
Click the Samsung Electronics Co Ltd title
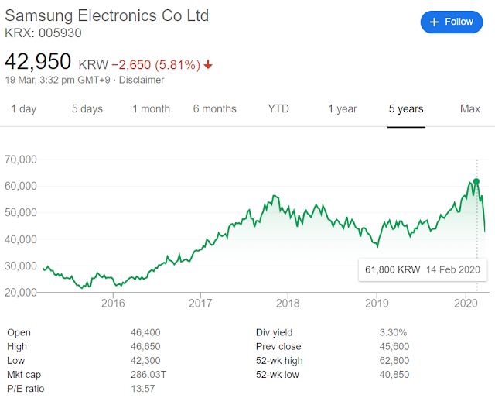(x=107, y=15)
